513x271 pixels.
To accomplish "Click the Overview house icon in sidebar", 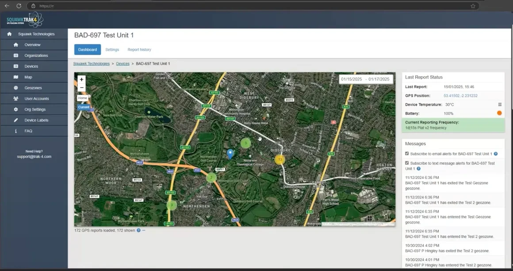I will tap(16, 45).
